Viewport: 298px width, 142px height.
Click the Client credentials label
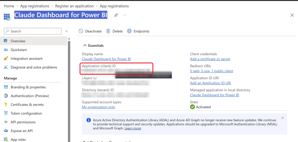click(x=203, y=54)
